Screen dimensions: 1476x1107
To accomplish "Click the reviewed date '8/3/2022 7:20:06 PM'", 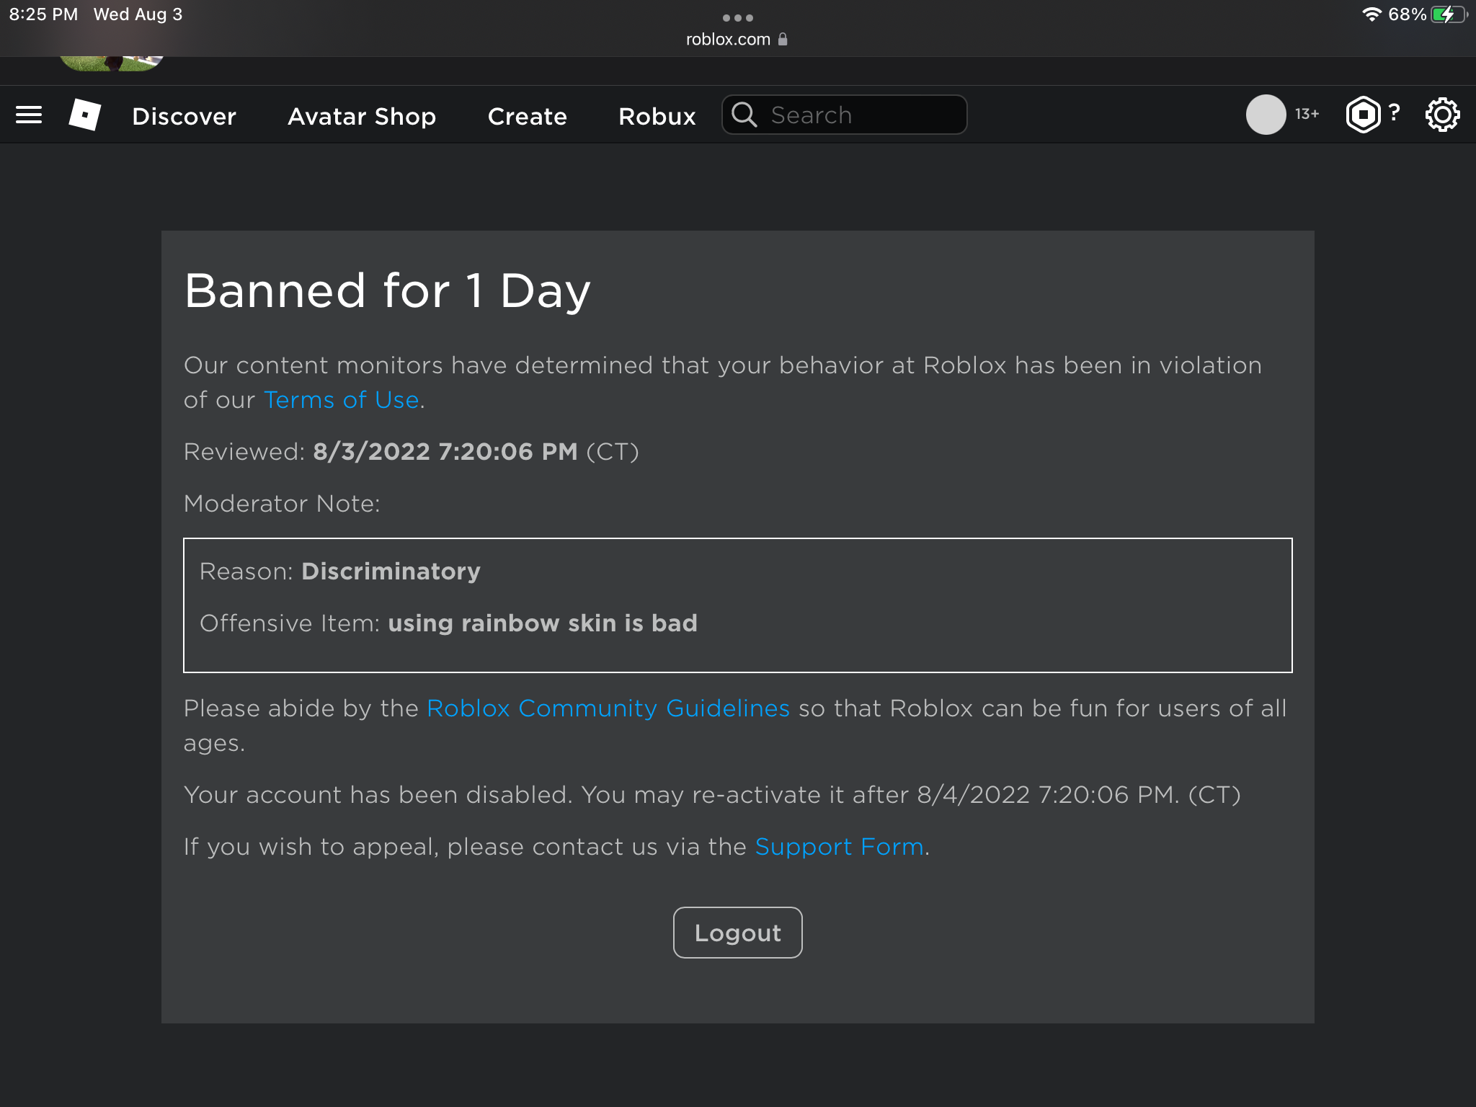I will 445,452.
